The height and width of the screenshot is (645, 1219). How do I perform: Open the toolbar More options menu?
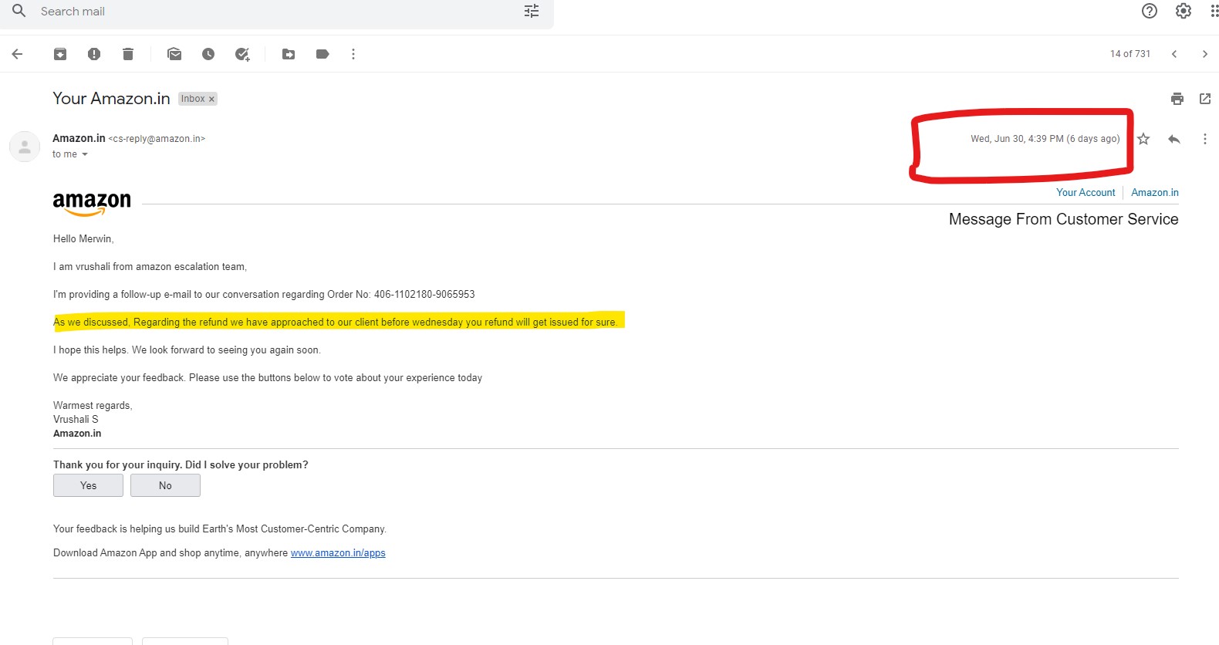(x=353, y=54)
